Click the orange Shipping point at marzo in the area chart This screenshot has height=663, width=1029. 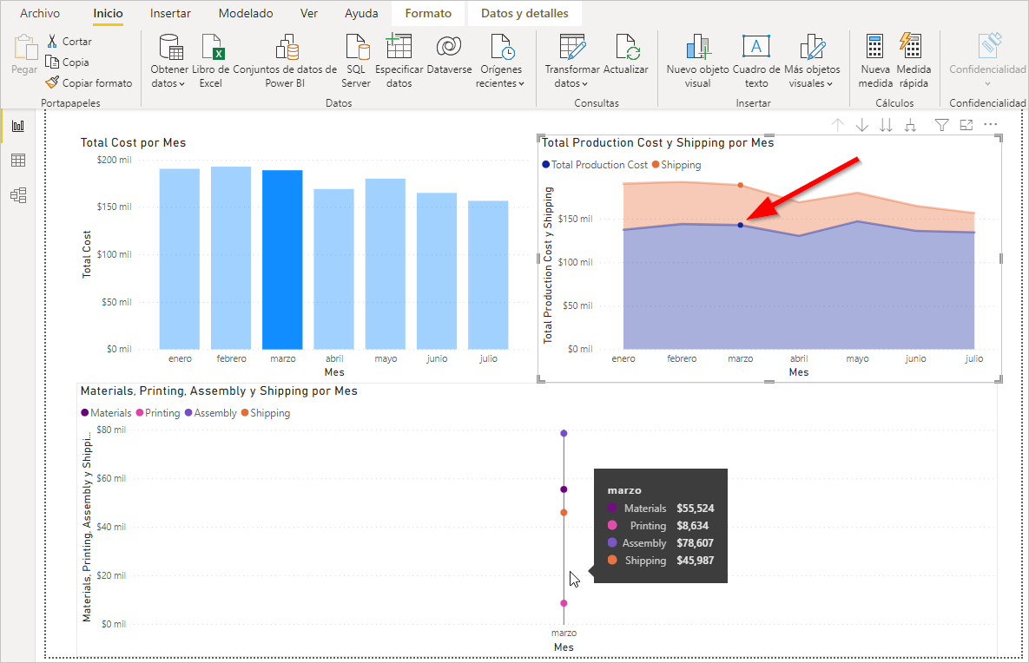[x=740, y=186]
